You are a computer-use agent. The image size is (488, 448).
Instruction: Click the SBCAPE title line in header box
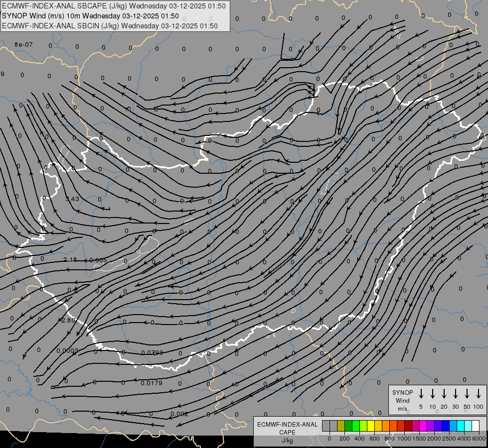[x=114, y=6]
